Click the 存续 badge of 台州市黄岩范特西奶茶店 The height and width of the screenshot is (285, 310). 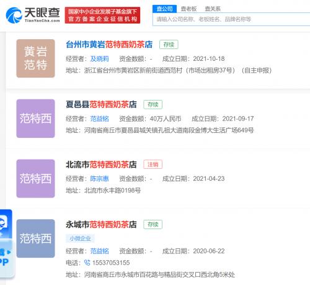[x=169, y=45]
